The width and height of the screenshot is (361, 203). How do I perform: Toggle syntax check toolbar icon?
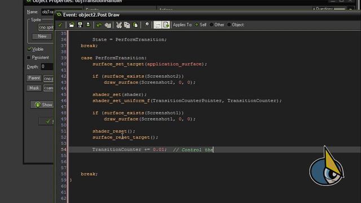tap(166, 25)
